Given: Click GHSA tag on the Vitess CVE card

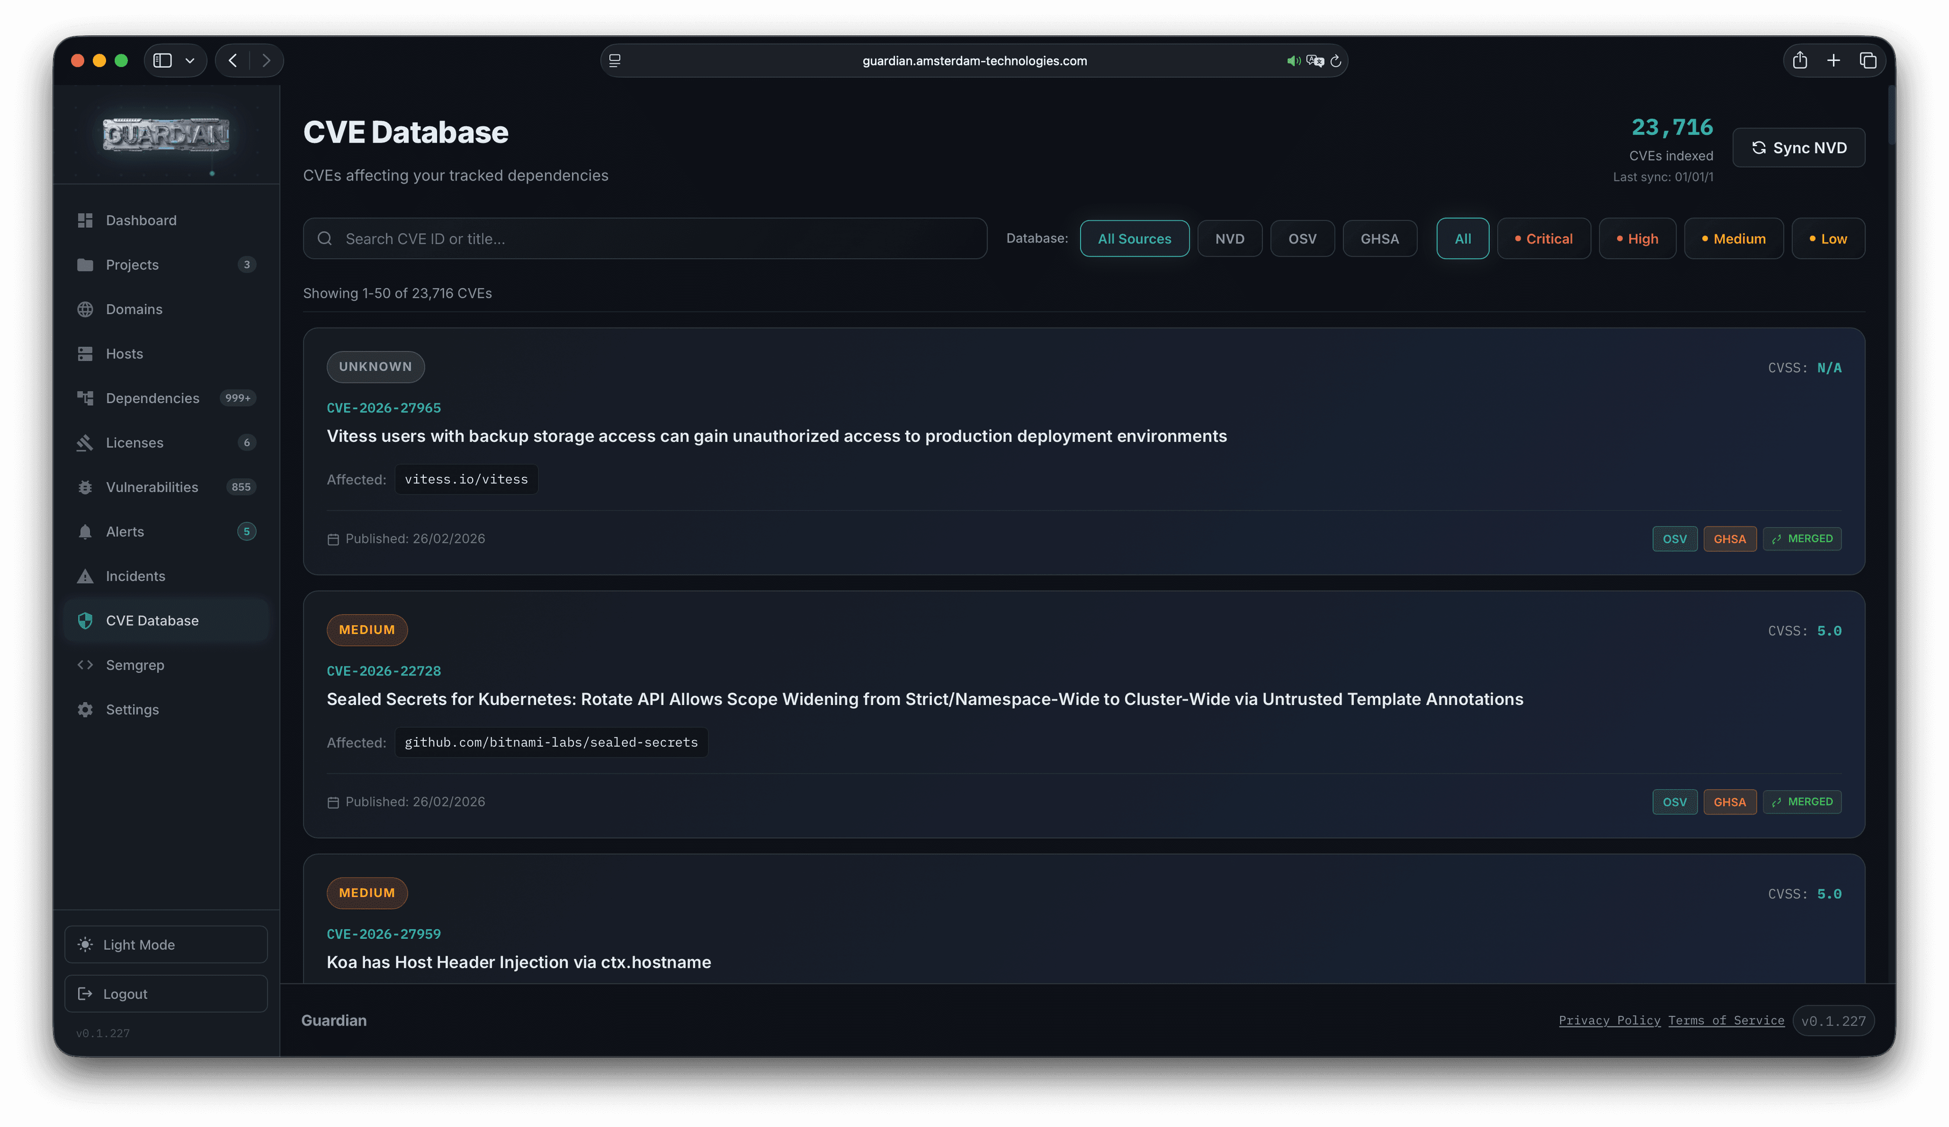Looking at the screenshot, I should tap(1729, 539).
